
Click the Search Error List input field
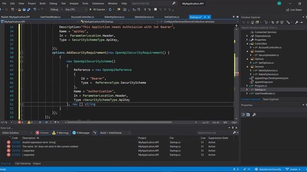coord(214,133)
